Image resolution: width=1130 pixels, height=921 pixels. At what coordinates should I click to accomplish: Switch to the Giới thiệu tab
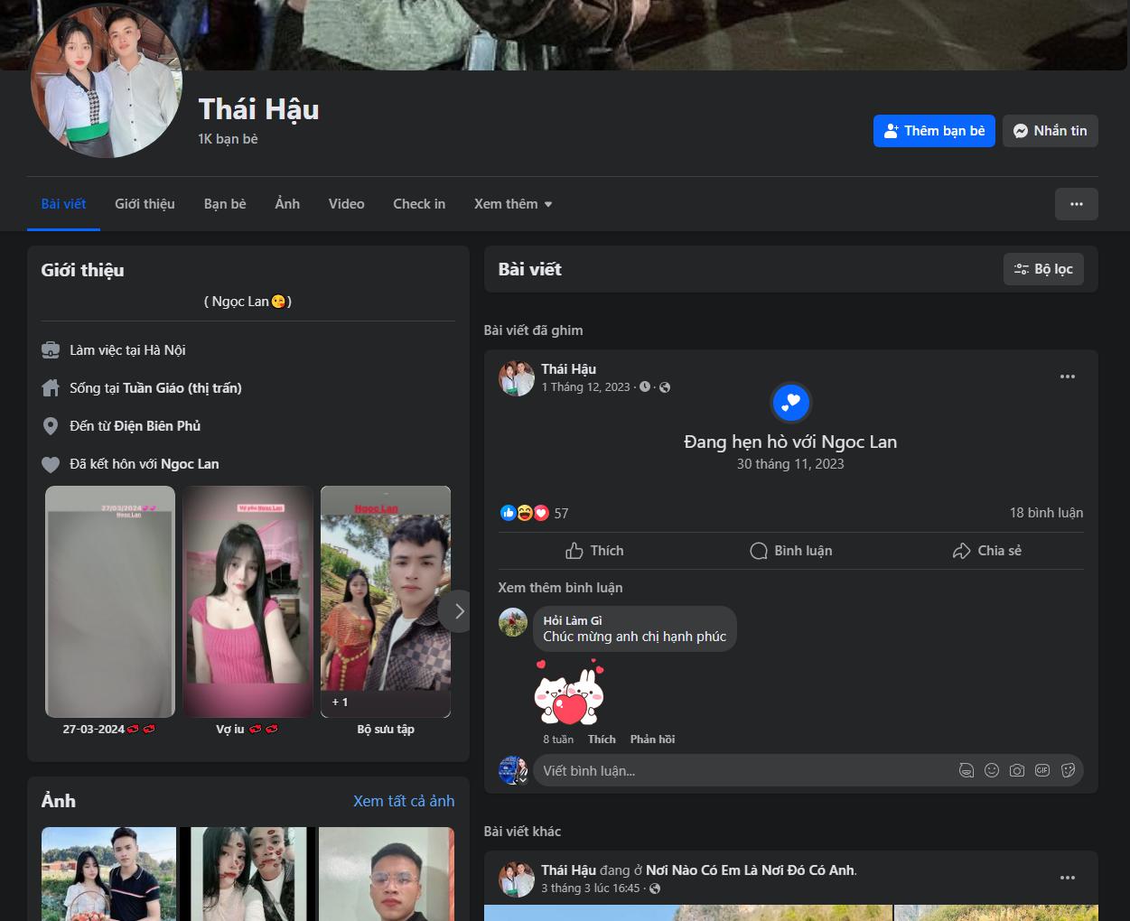tap(145, 204)
